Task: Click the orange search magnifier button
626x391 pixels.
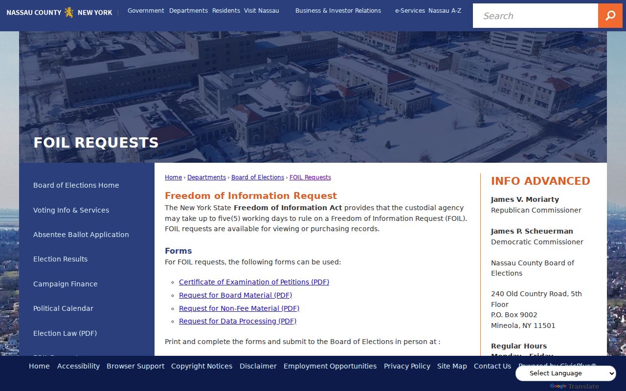Action: [610, 16]
